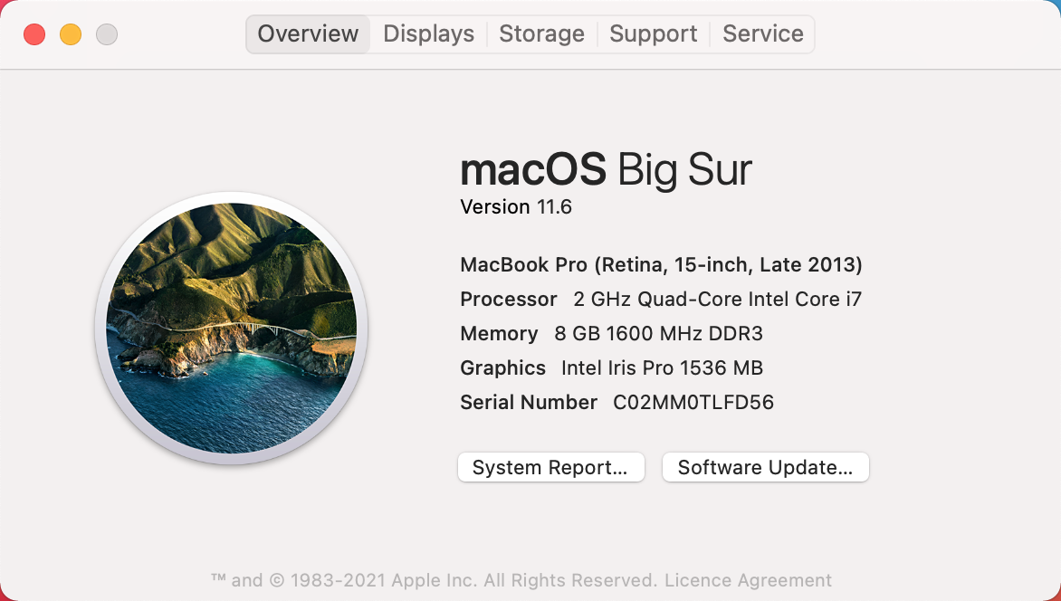Open System Report

(x=550, y=468)
